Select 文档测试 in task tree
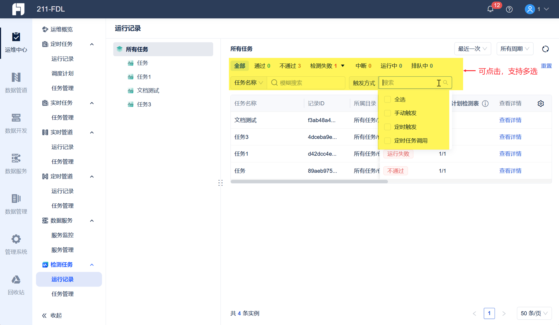 [148, 91]
